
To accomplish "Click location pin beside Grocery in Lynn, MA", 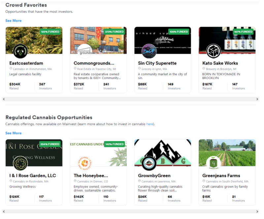I will (x=139, y=69).
